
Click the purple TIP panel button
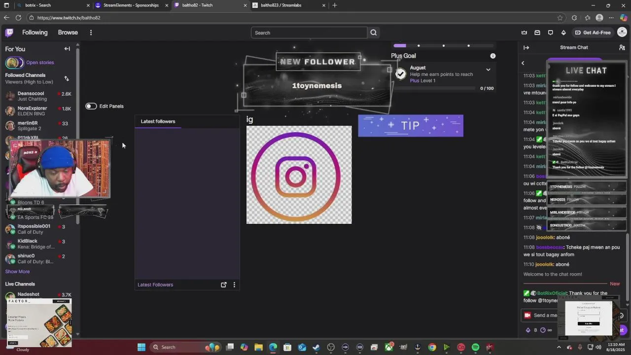click(411, 126)
